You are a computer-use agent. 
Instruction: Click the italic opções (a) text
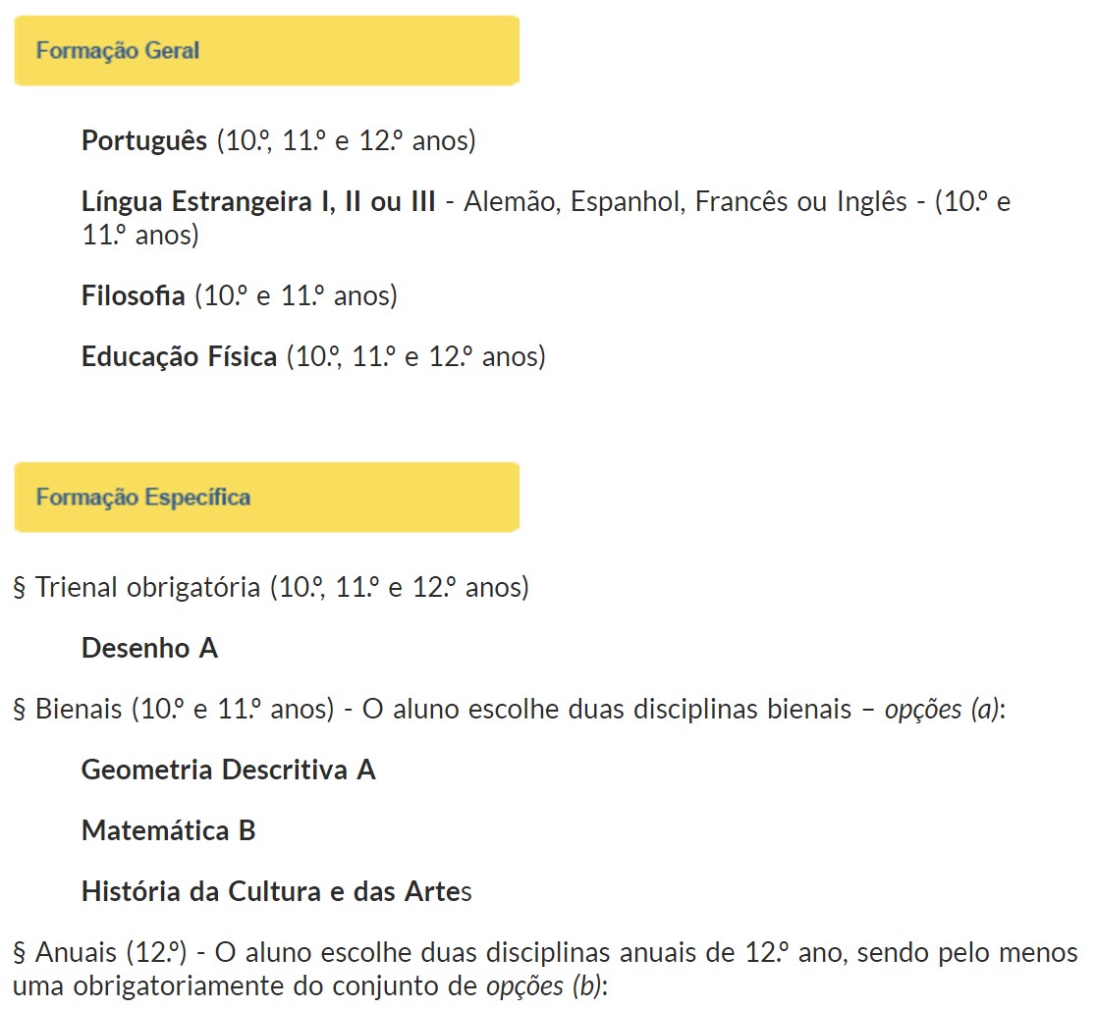pos(945,709)
